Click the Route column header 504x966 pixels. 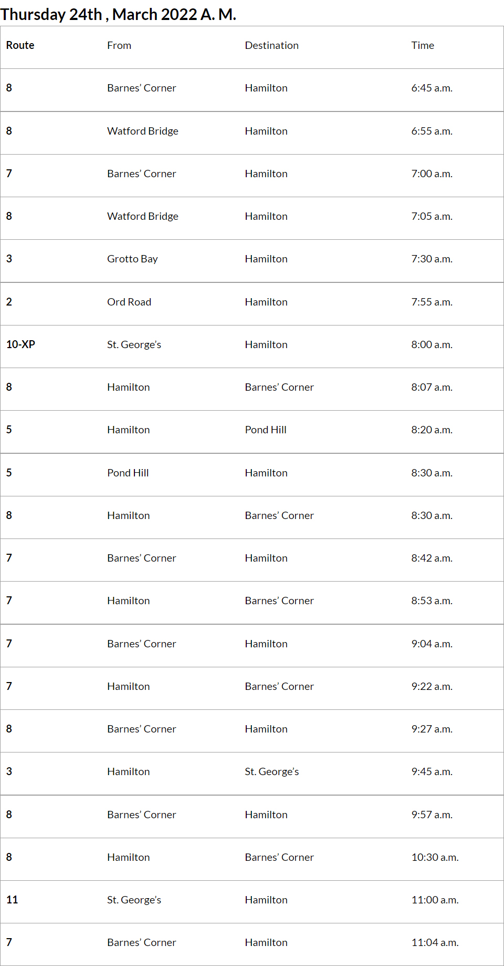[20, 46]
